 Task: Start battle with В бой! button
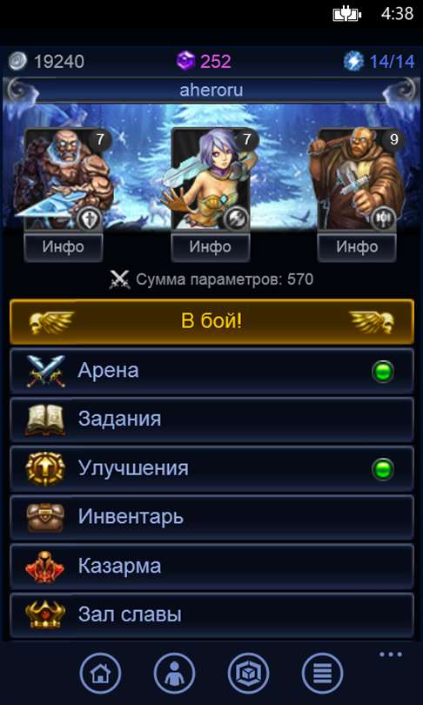211,322
